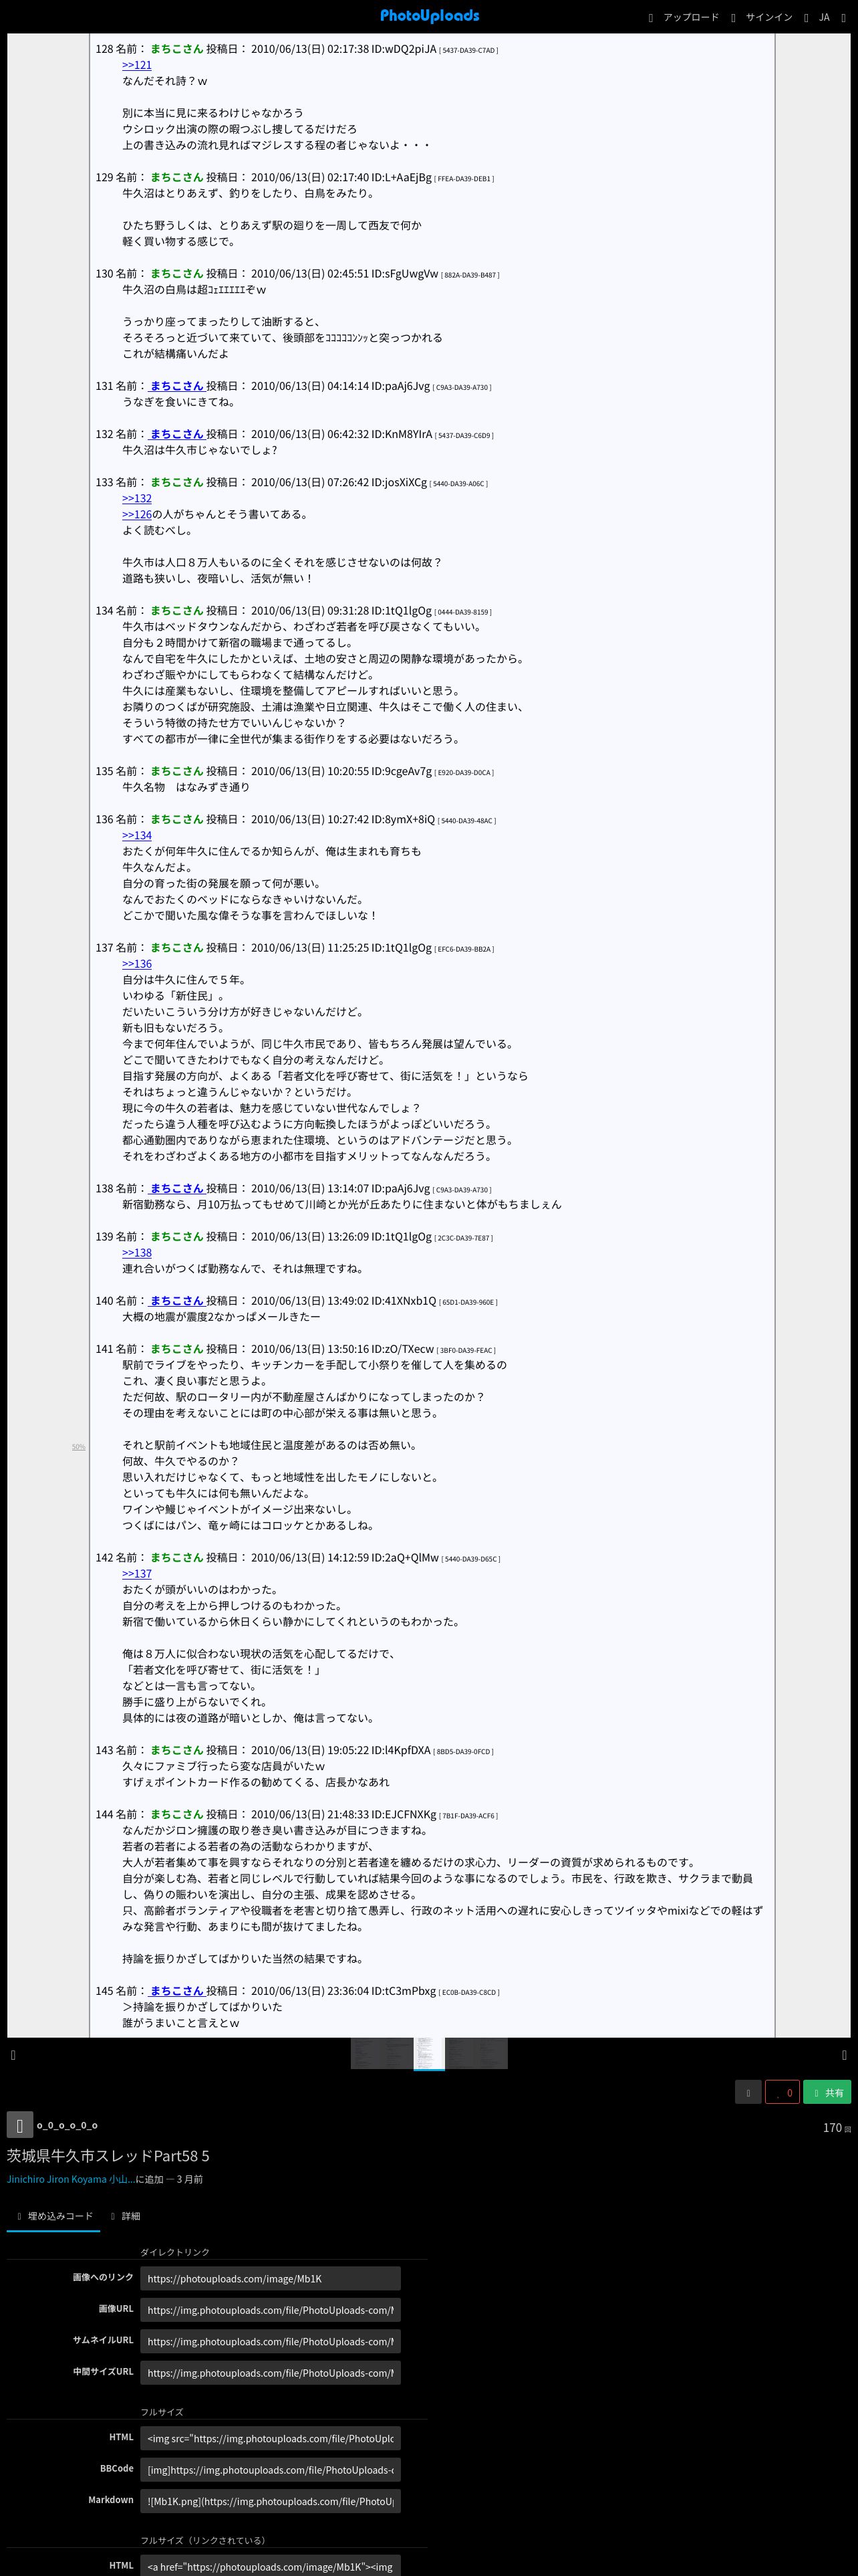This screenshot has width=858, height=2576.
Task: Click the red like button showing 0
Action: (782, 2092)
